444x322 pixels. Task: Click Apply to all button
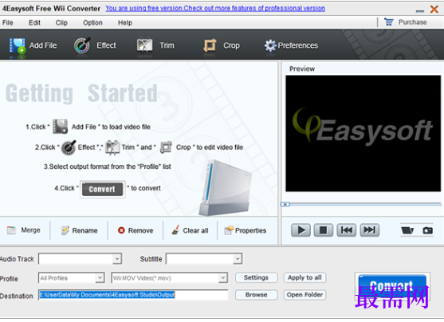click(x=305, y=277)
